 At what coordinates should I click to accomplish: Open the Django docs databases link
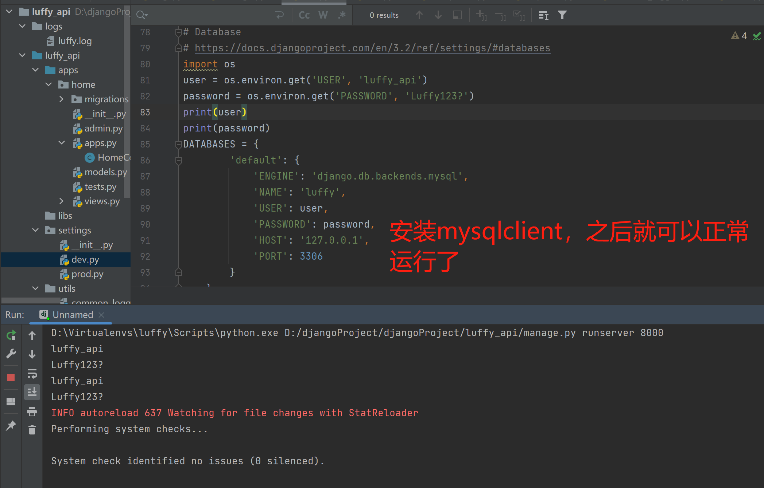(x=372, y=48)
